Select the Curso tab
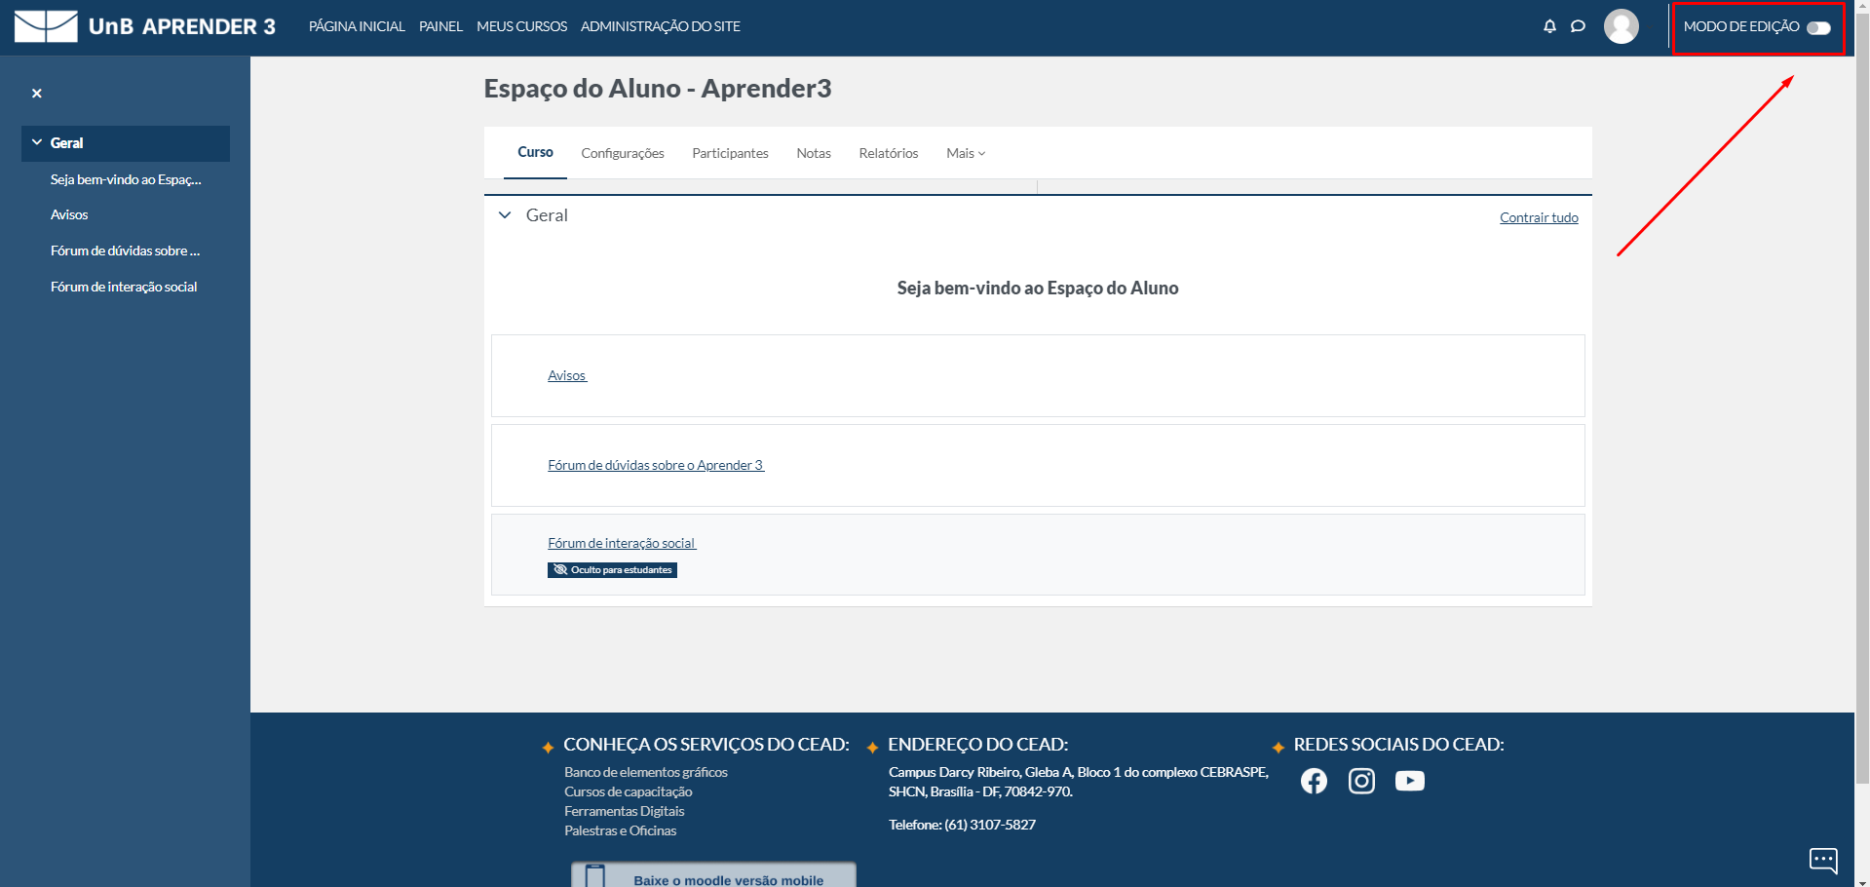1870x887 pixels. (535, 152)
